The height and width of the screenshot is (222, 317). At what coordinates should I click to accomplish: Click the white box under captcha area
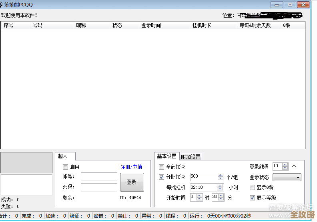click(26, 185)
